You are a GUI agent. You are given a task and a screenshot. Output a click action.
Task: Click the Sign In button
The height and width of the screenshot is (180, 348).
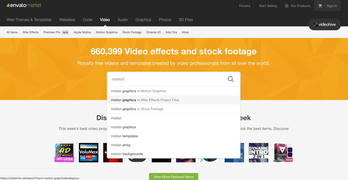click(331, 6)
